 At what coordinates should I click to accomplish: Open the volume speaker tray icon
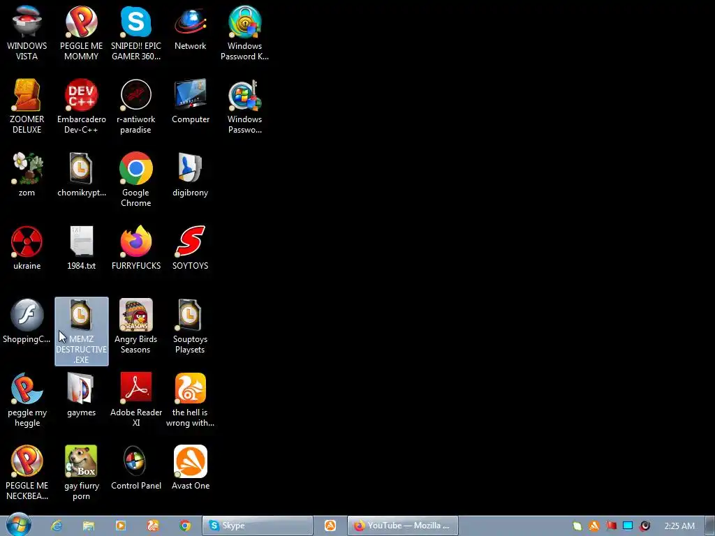tap(644, 526)
